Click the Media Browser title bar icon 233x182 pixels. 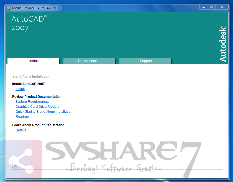click(x=9, y=8)
